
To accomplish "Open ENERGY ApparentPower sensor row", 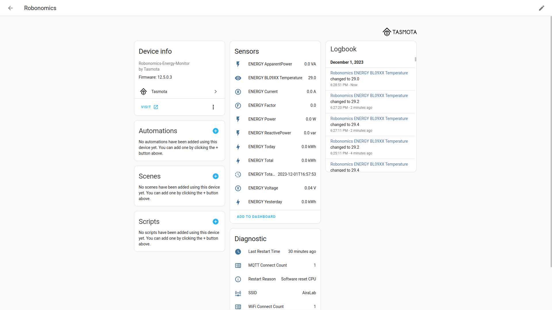I will point(275,64).
